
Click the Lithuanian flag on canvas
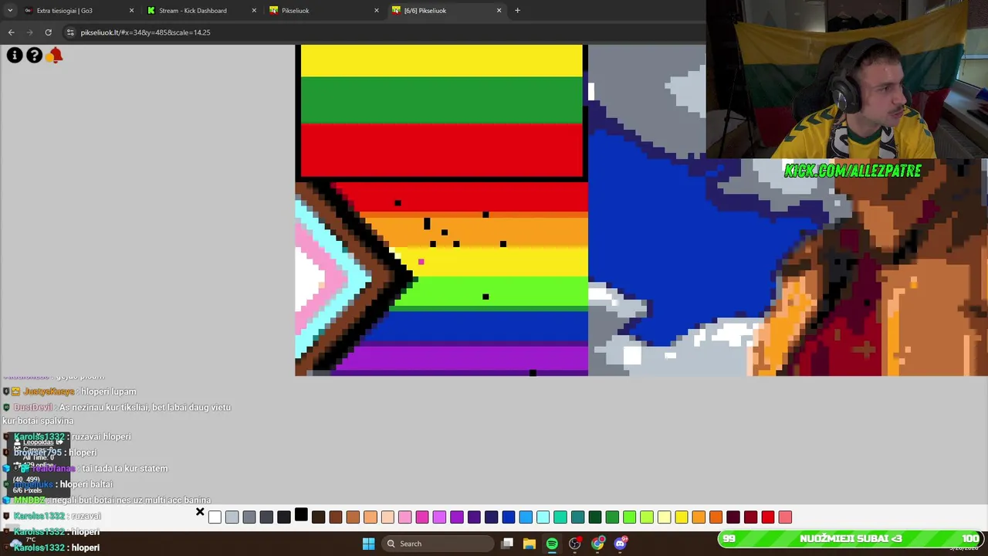(442, 111)
